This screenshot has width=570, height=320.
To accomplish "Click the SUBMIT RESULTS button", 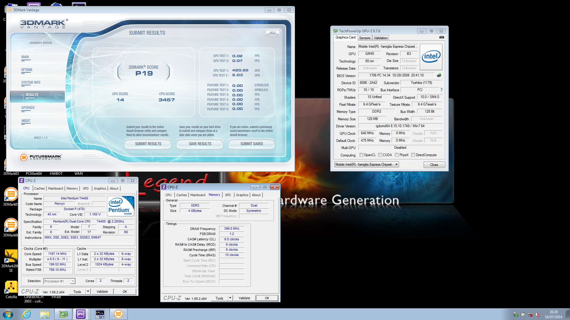I will click(x=148, y=144).
